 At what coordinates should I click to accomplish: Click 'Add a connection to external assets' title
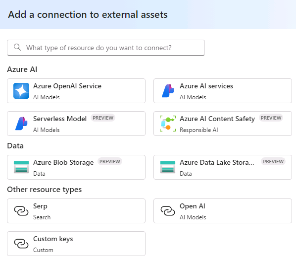point(88,14)
